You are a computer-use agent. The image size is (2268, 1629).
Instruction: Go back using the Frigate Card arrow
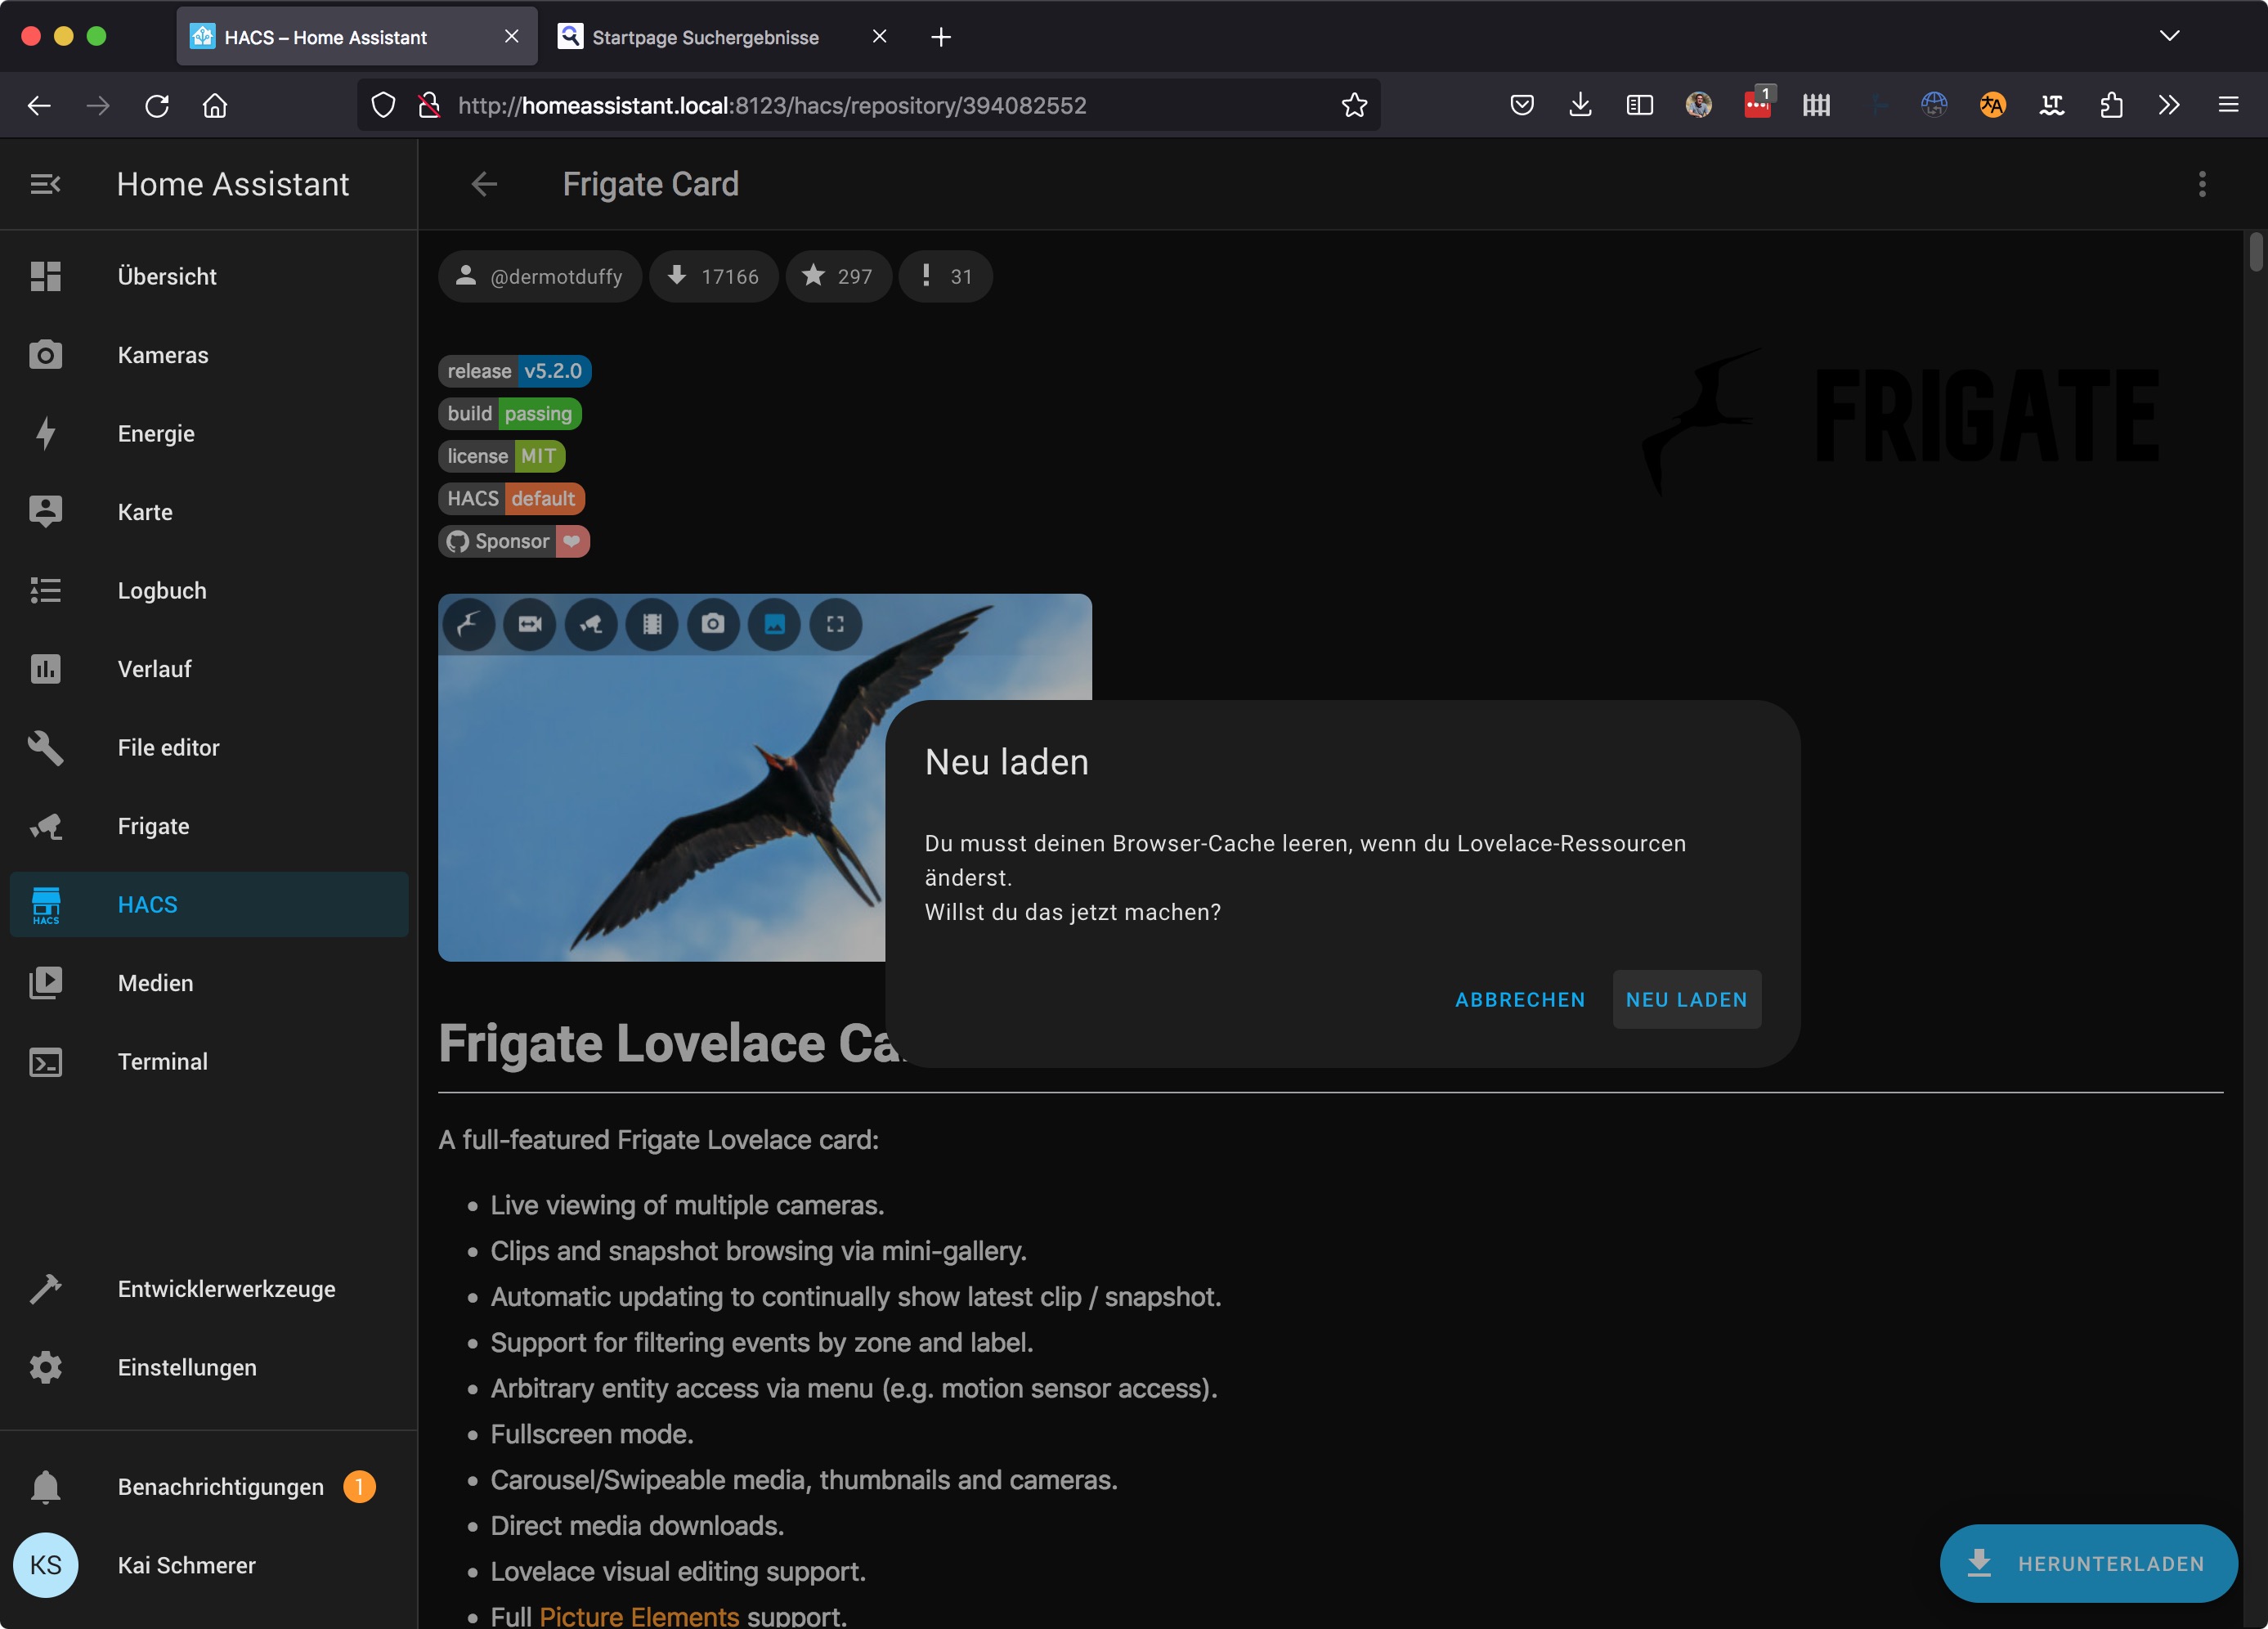484,184
